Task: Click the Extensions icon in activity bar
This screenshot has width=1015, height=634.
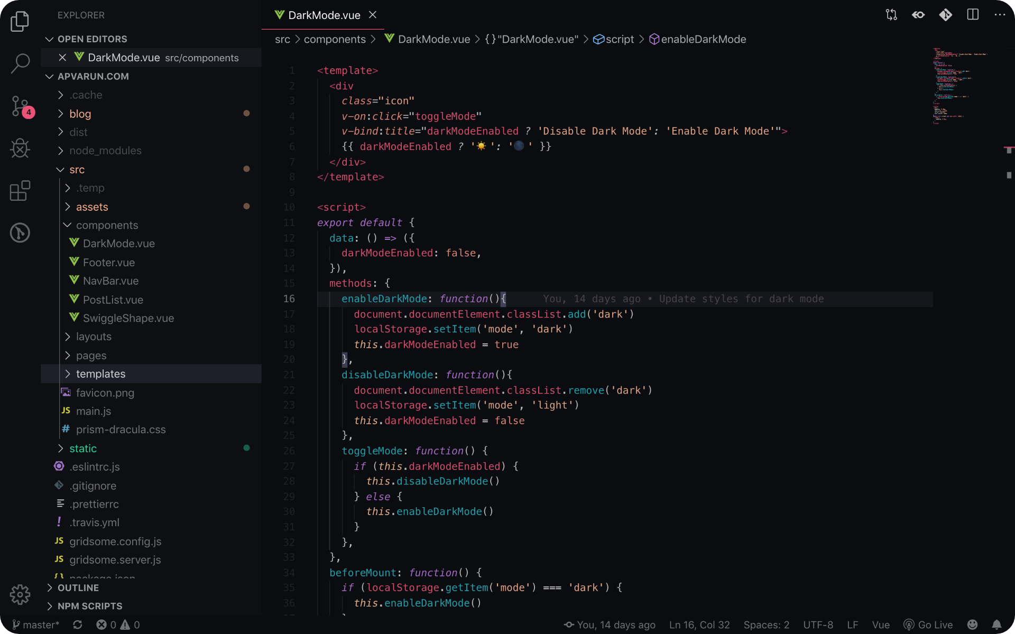Action: click(x=20, y=191)
